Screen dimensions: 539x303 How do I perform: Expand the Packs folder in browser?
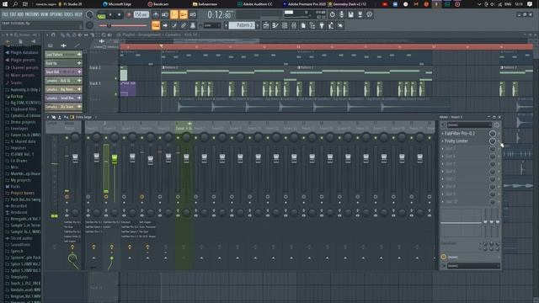coord(15,187)
